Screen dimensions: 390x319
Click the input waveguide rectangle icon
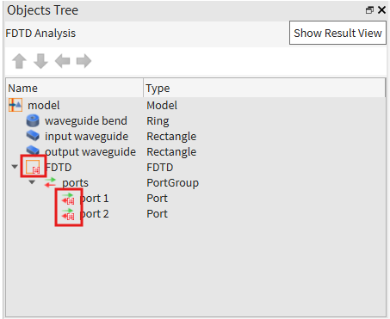tap(33, 136)
